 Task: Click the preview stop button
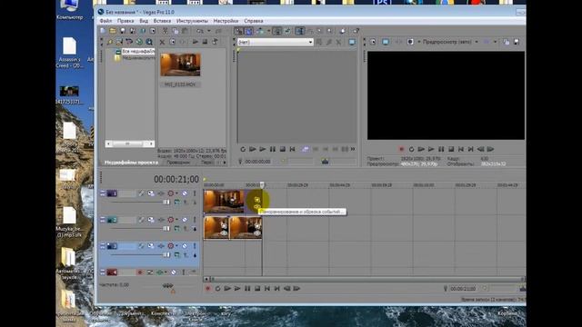tap(451, 149)
